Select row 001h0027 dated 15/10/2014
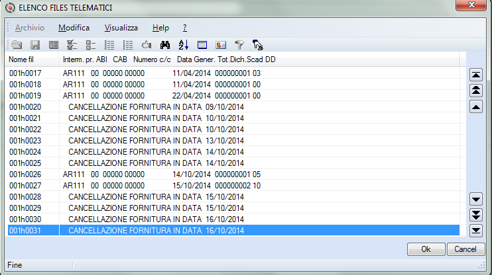 tap(233, 186)
